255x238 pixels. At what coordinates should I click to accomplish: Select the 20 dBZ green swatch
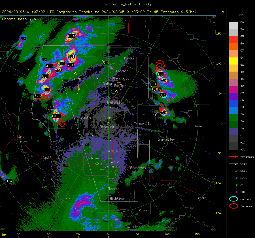(x=233, y=118)
